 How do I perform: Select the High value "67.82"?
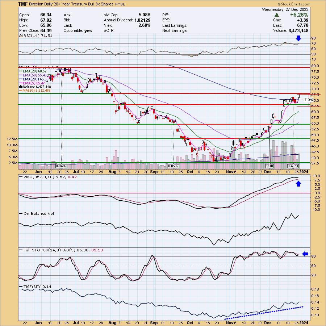coord(46,20)
